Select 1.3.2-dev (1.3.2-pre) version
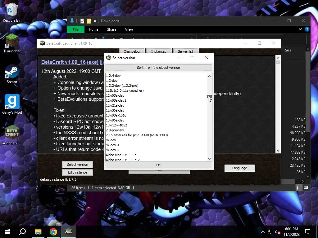The height and width of the screenshot is (238, 318). click(x=156, y=86)
